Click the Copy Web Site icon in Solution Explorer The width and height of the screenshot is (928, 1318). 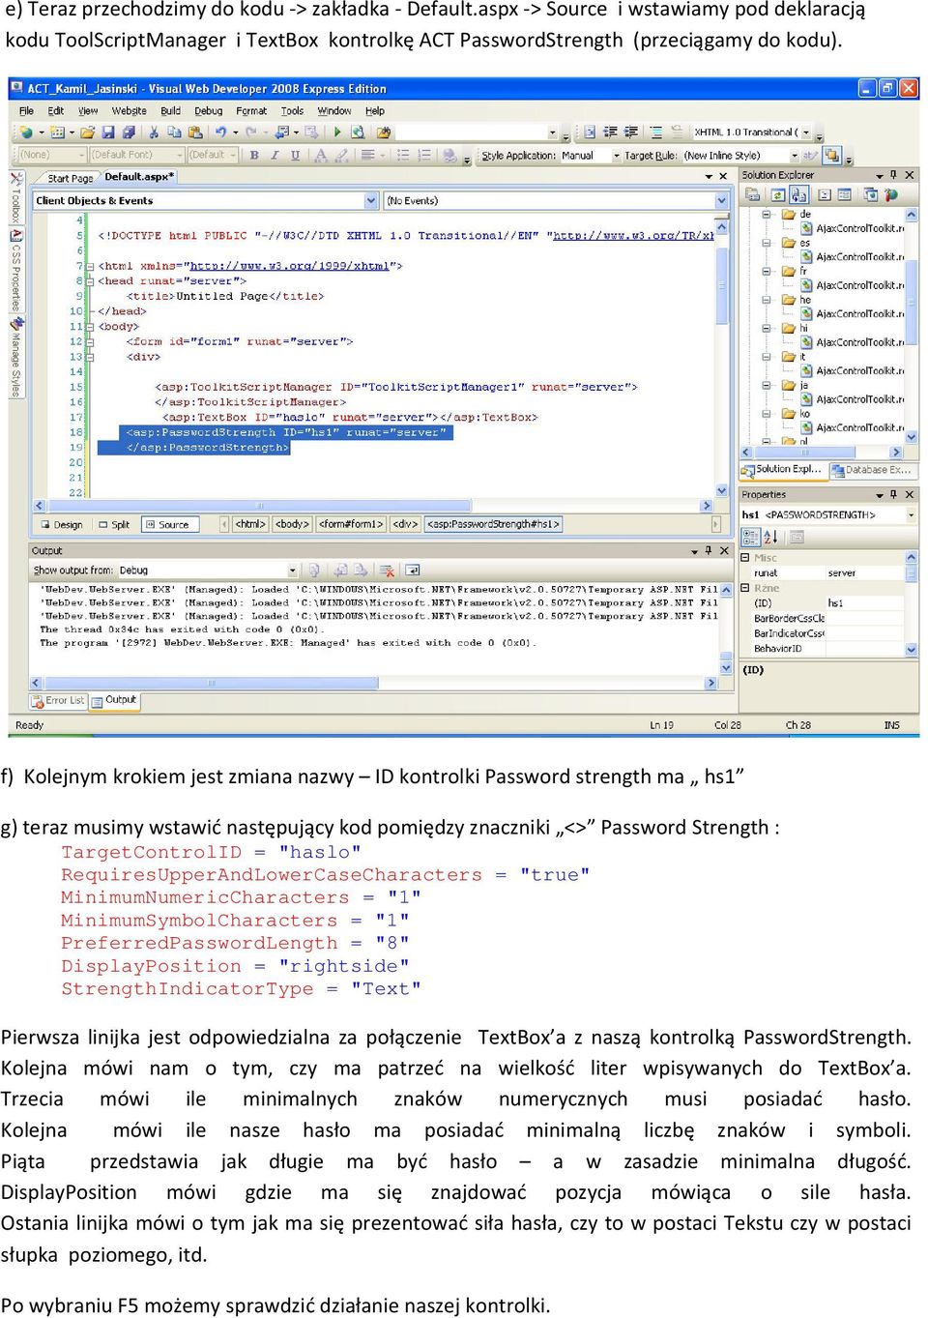point(870,194)
